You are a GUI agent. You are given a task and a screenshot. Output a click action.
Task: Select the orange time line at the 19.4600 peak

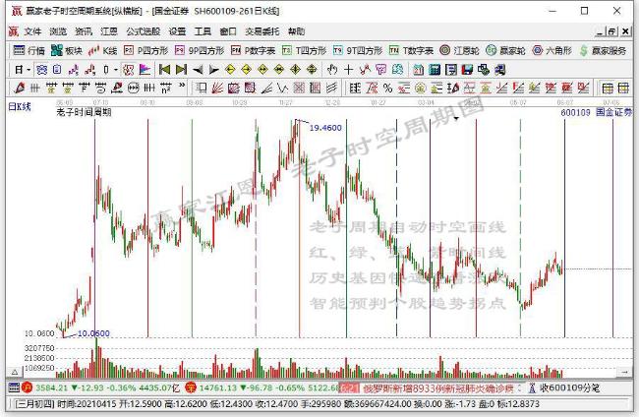tap(300, 228)
